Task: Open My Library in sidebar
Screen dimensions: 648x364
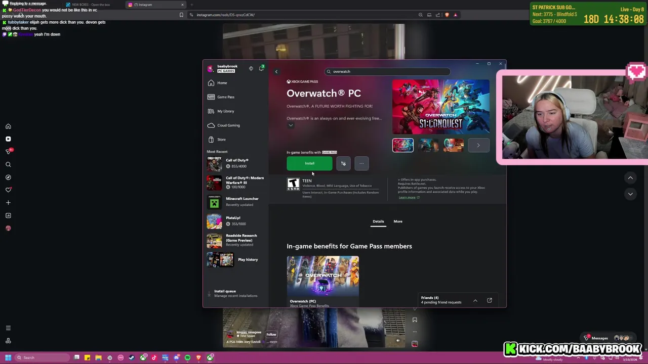Action: point(221,111)
